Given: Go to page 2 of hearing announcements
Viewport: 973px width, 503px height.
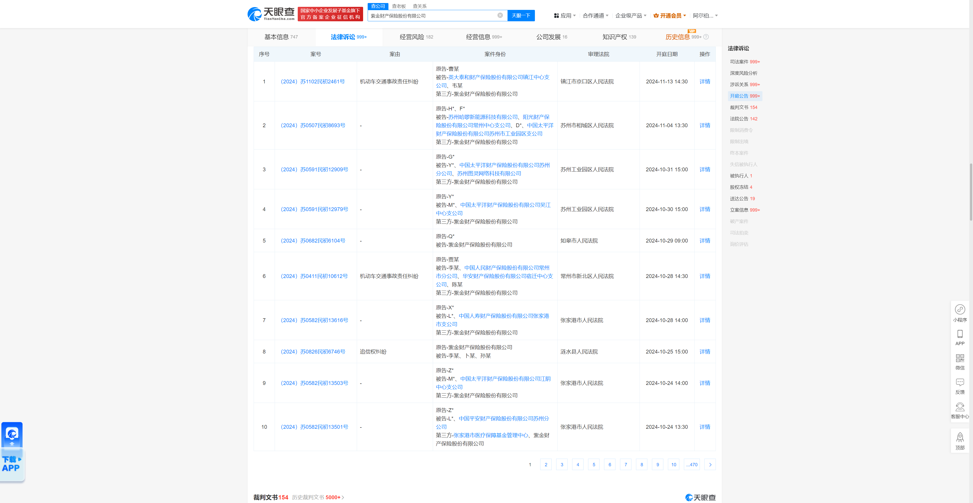Looking at the screenshot, I should point(546,464).
